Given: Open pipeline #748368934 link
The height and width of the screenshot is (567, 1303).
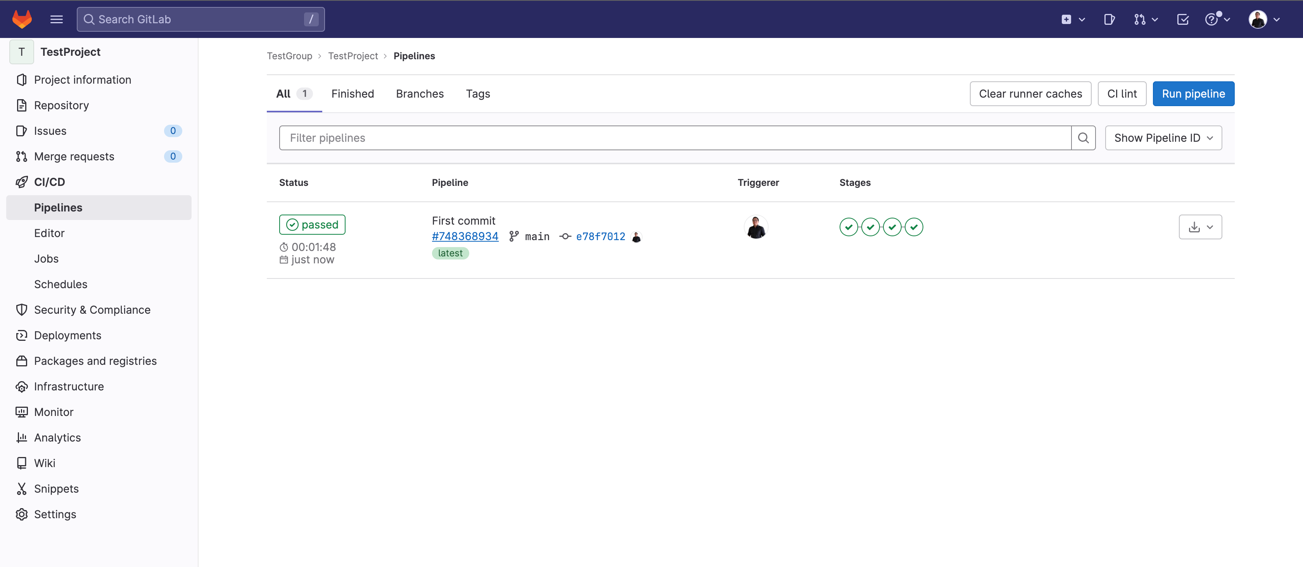Looking at the screenshot, I should click(x=465, y=236).
